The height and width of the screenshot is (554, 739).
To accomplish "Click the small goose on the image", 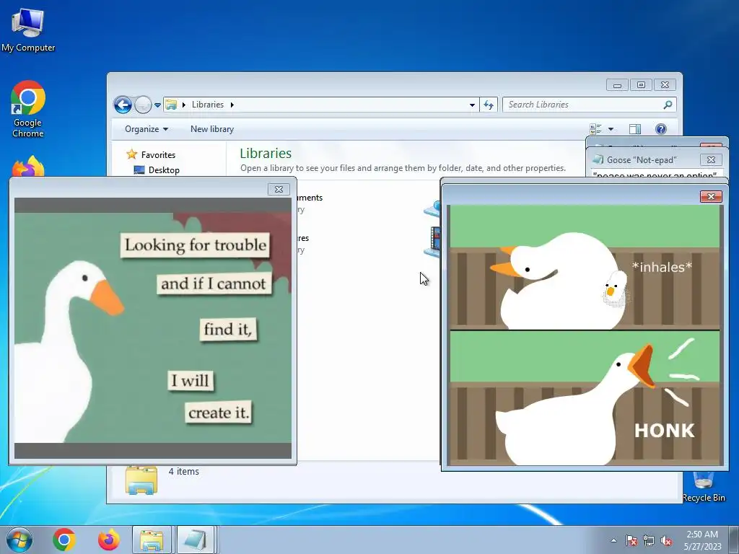I will [615, 289].
